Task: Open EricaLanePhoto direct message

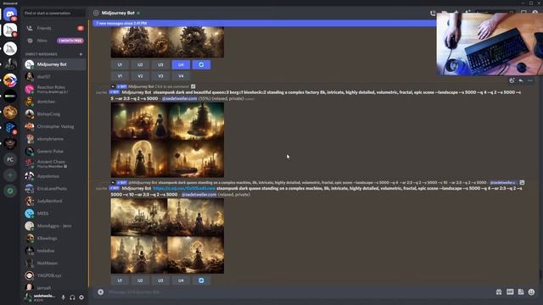Action: [54, 188]
